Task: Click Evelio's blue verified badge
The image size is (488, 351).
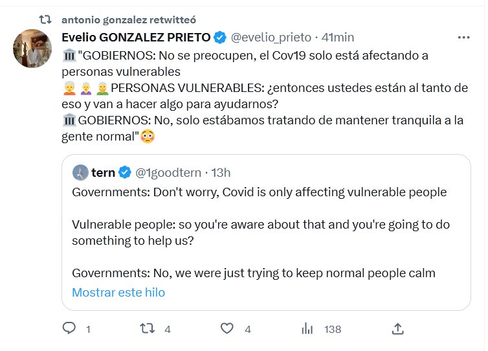Action: (220, 38)
